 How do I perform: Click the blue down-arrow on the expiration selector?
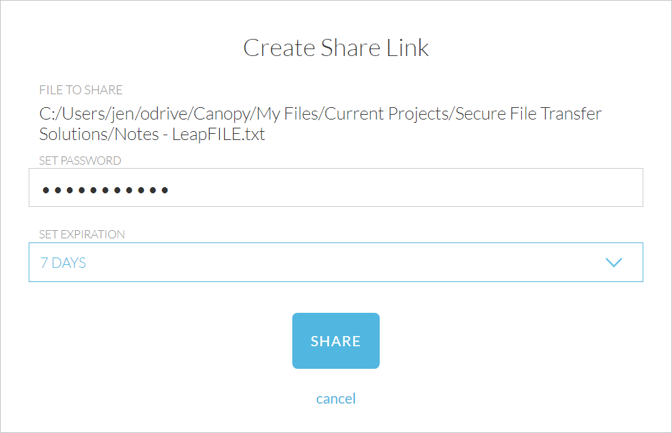click(613, 262)
